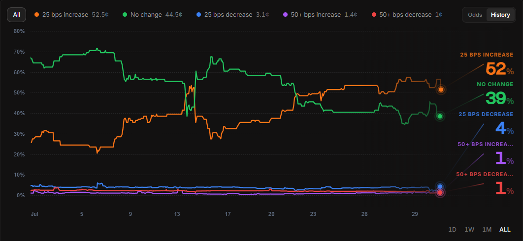Select the All filter button
Screen dimensions: 523x241
[x=16, y=15]
